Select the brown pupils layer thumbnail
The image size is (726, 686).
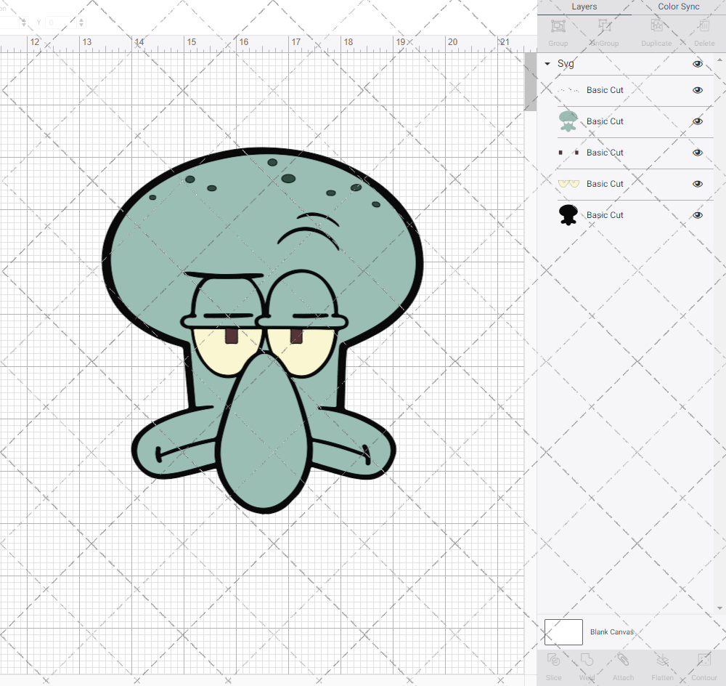tap(568, 152)
